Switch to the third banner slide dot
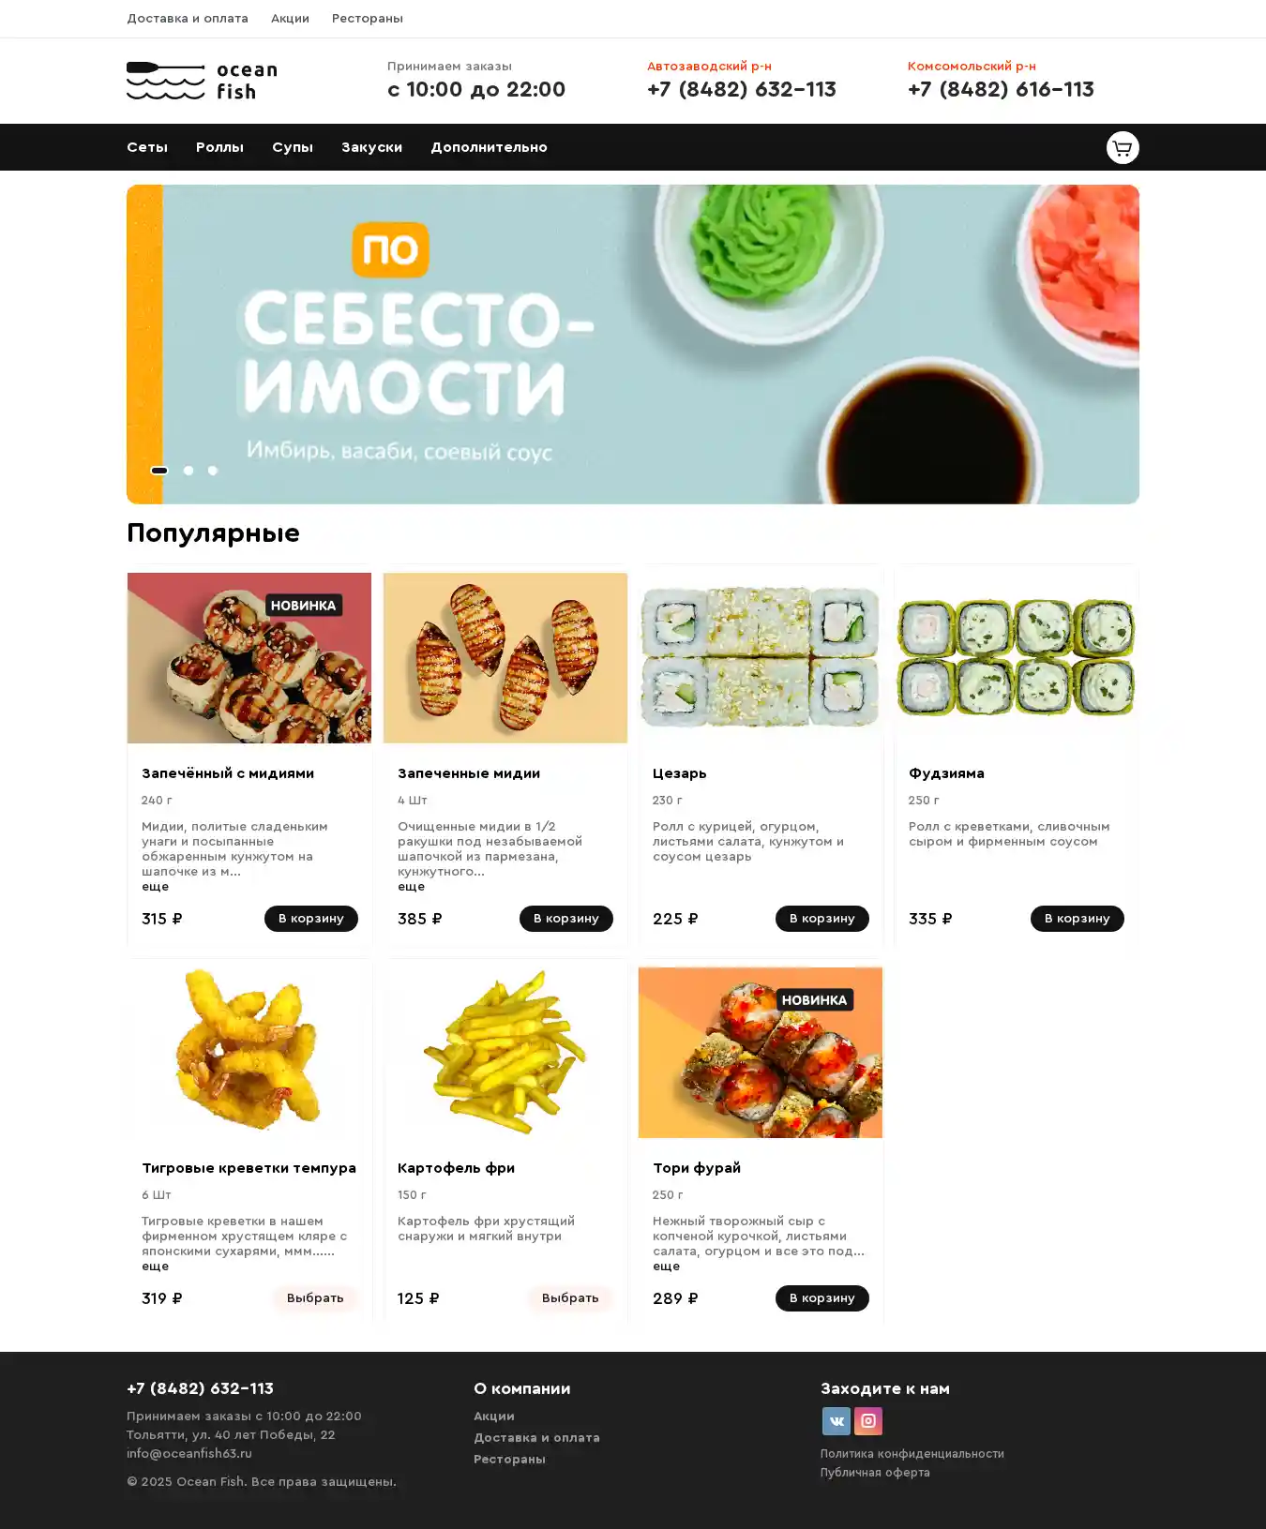Viewport: 1266px width, 1529px height. coord(213,471)
